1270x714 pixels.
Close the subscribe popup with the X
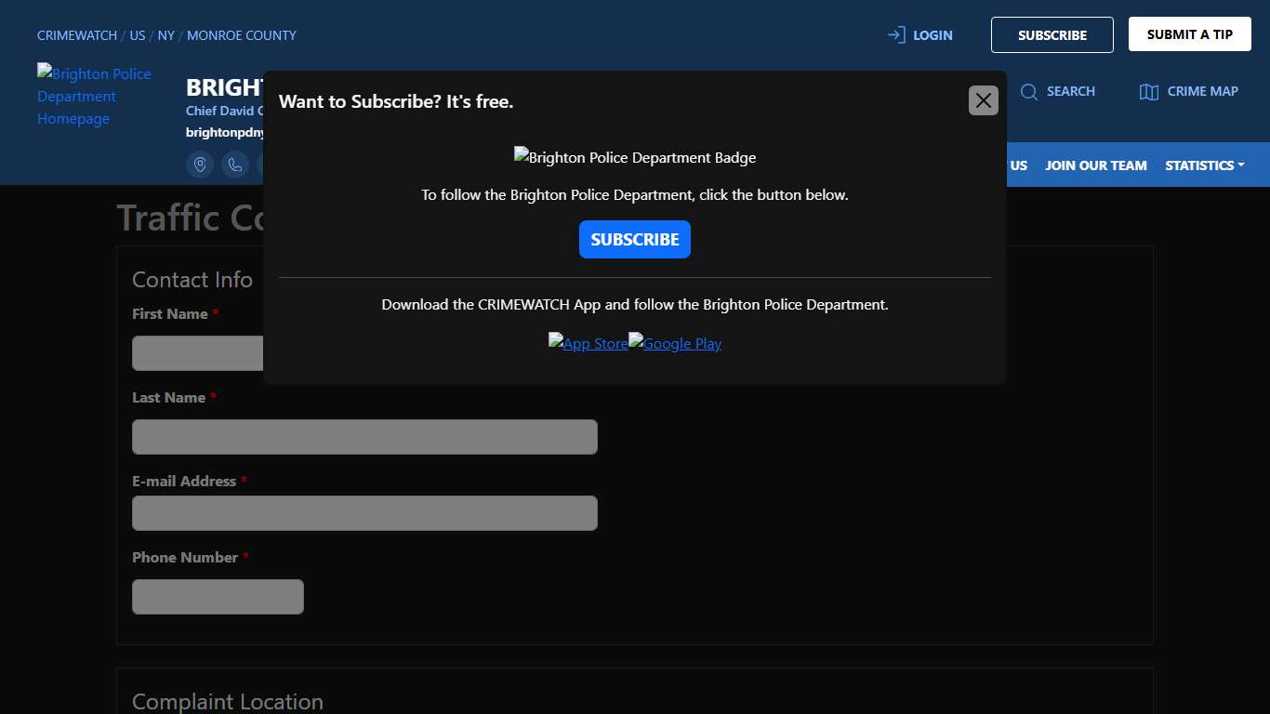pyautogui.click(x=983, y=100)
